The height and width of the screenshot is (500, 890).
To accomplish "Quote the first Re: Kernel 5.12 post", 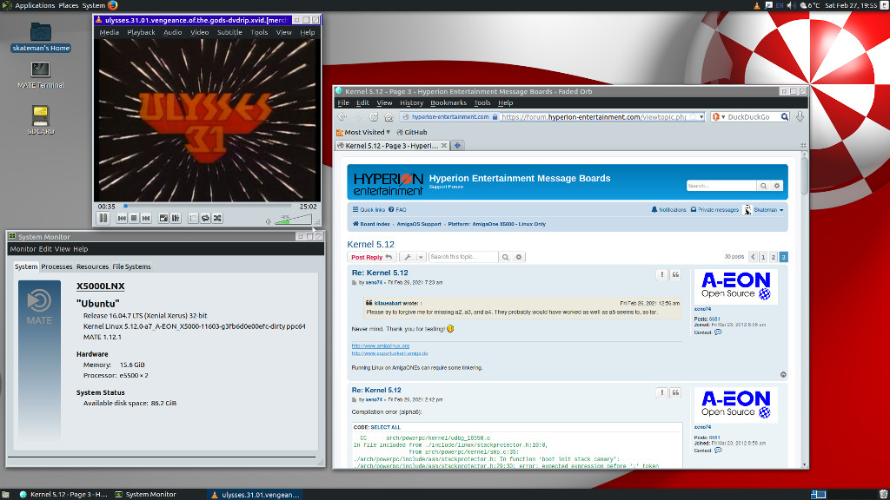I will tap(675, 275).
